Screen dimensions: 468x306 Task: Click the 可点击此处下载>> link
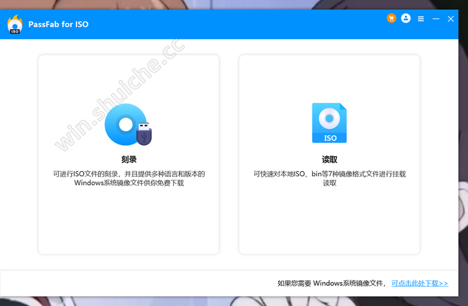[x=420, y=283]
